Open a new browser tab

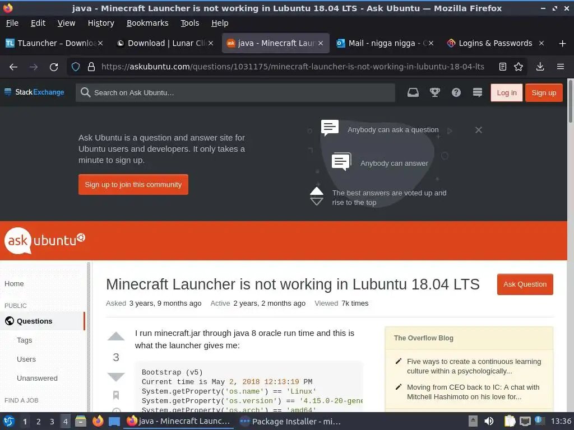coord(562,44)
